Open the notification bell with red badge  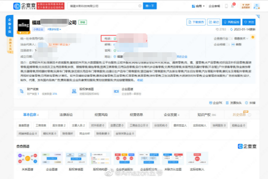[233, 6]
